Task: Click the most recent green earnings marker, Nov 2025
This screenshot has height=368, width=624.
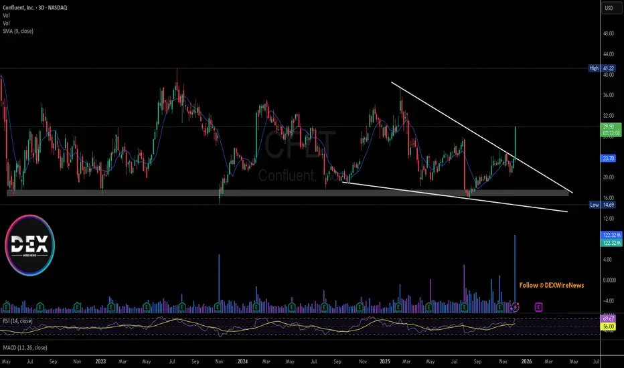Action: [500, 307]
